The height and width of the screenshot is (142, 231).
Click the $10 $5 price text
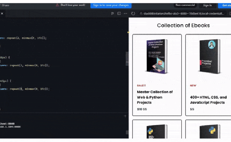[142, 109]
